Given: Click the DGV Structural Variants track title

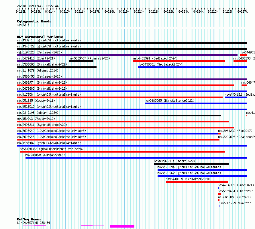Looking at the screenshot, I should (40, 37).
